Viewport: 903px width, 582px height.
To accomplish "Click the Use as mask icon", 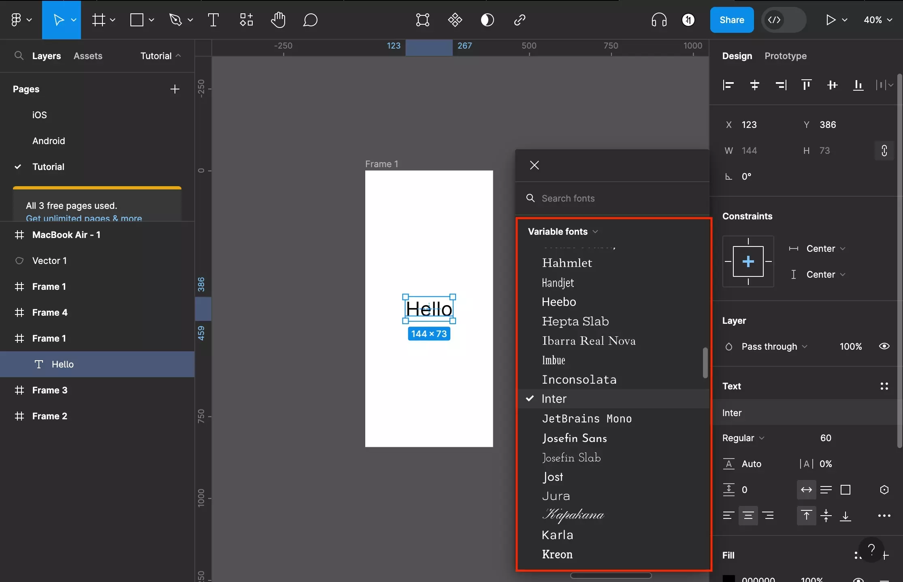I will pyautogui.click(x=488, y=19).
